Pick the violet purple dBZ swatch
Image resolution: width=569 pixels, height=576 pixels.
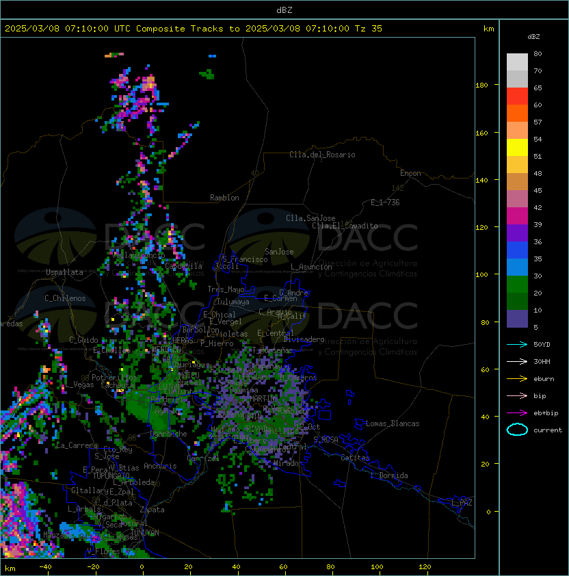tap(517, 233)
